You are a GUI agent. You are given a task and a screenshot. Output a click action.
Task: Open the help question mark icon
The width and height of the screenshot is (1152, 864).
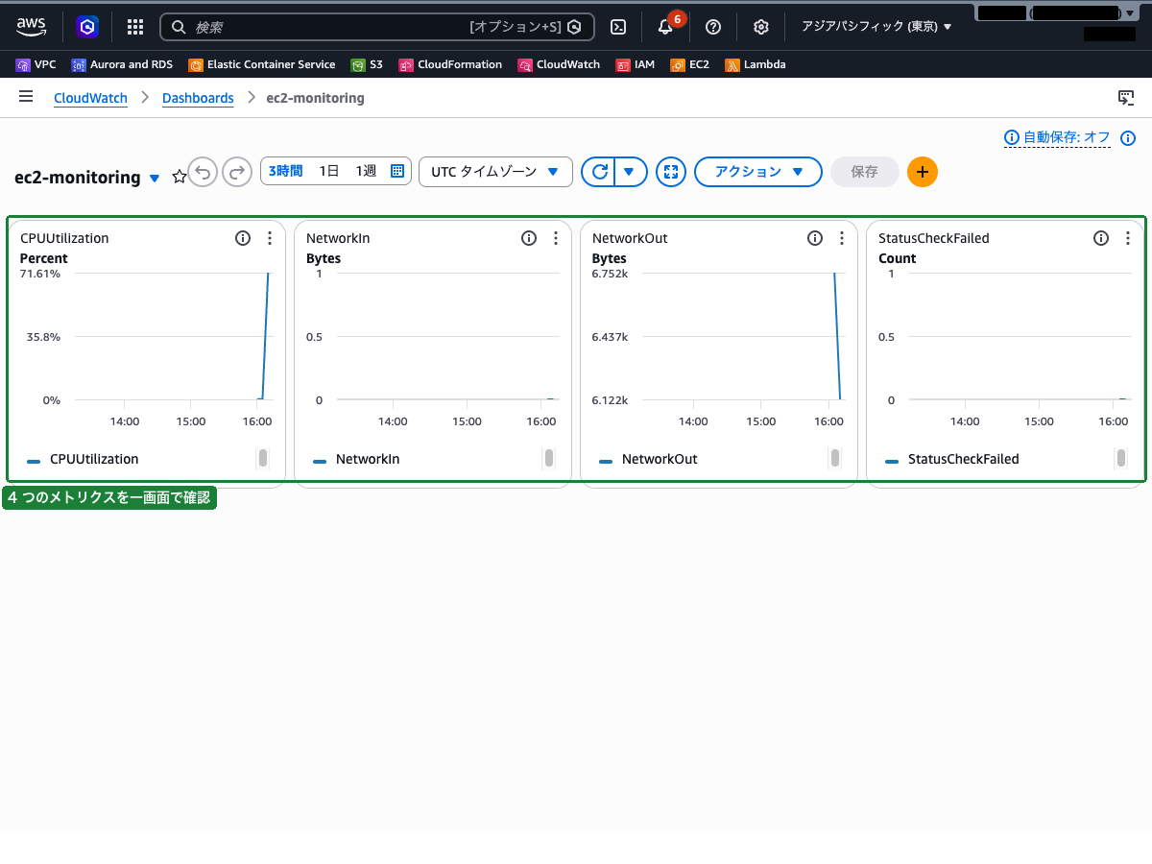tap(713, 27)
